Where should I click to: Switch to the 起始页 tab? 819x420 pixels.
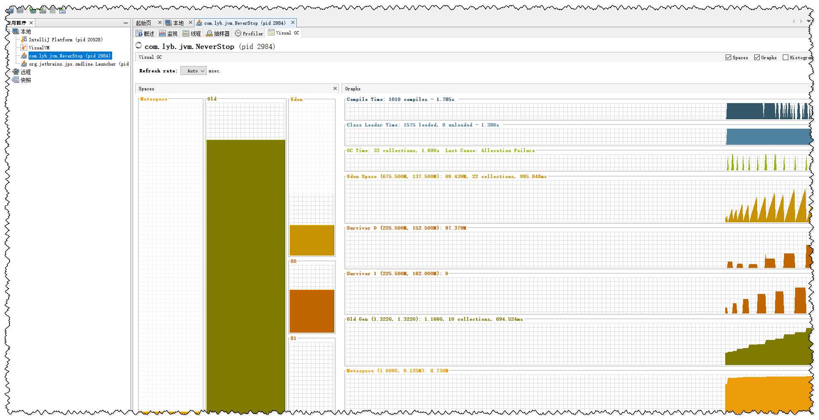coord(144,23)
